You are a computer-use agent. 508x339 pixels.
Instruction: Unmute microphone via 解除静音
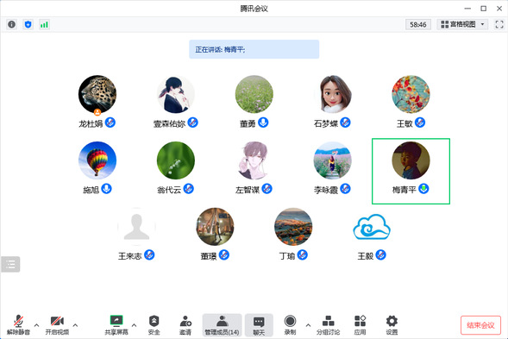(x=18, y=325)
